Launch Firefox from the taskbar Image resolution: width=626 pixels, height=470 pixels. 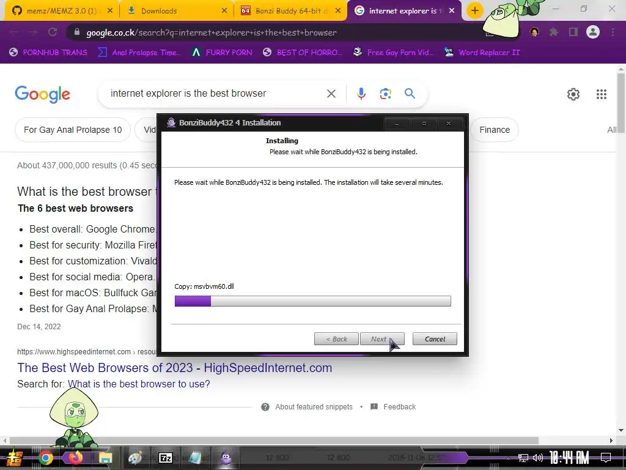(75, 458)
